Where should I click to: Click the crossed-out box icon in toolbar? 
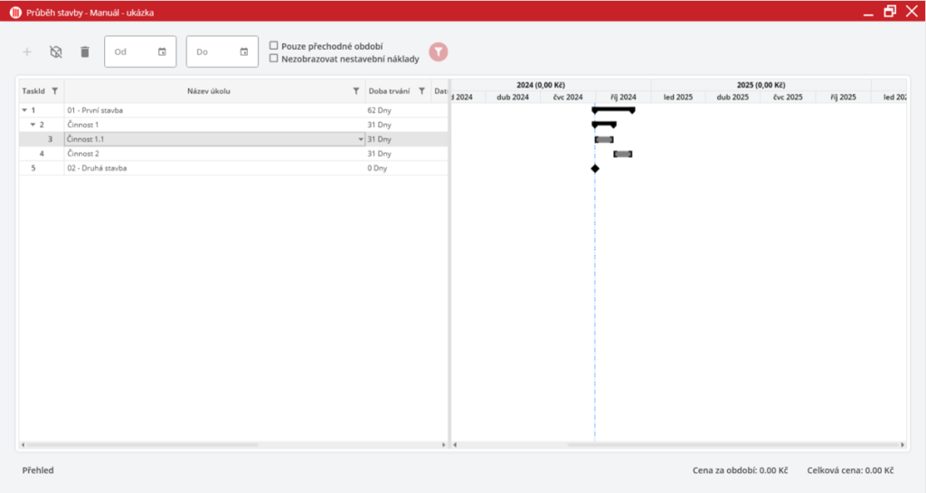(55, 52)
